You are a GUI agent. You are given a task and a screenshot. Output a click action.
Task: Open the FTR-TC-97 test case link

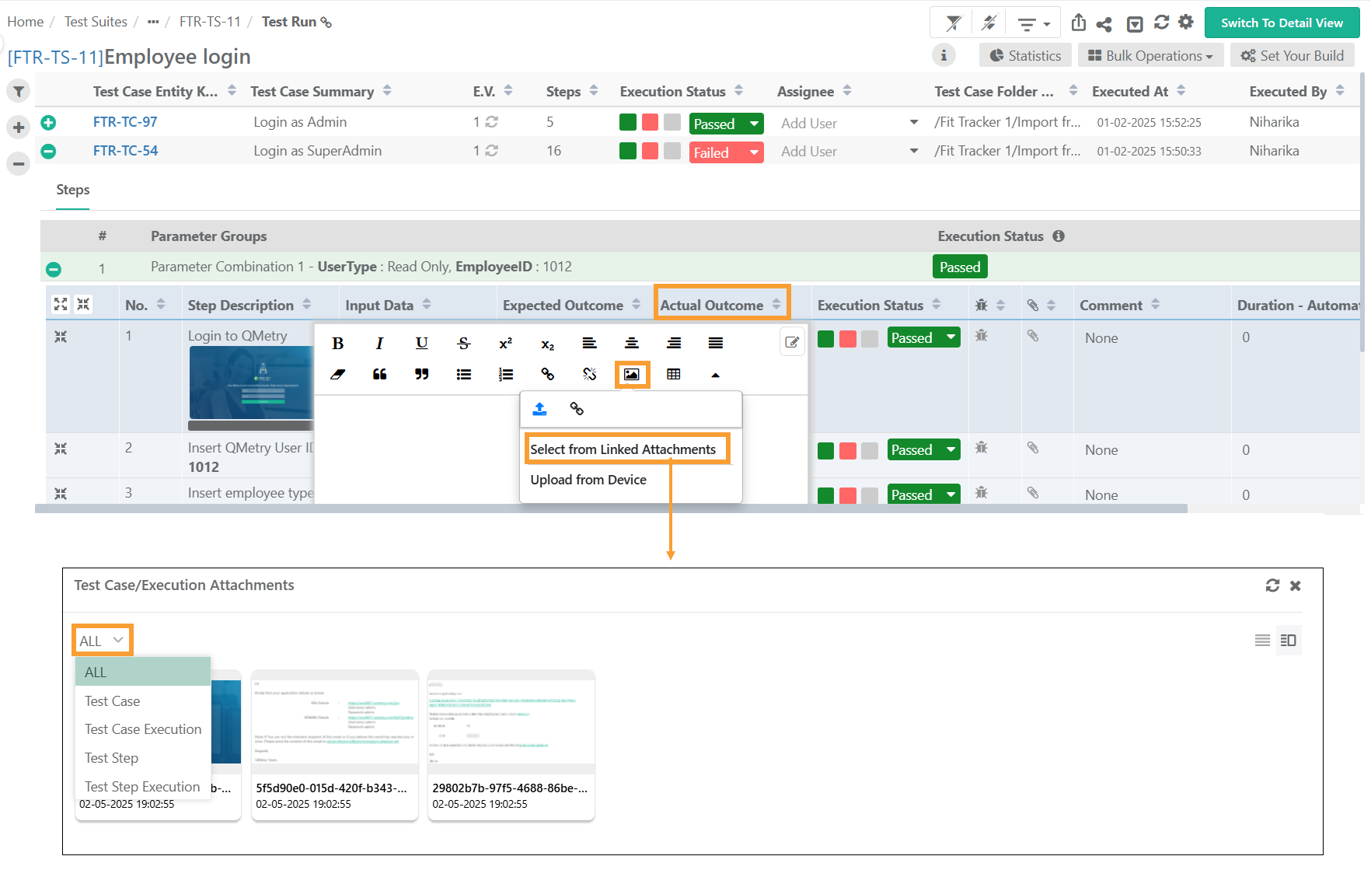[x=125, y=122]
